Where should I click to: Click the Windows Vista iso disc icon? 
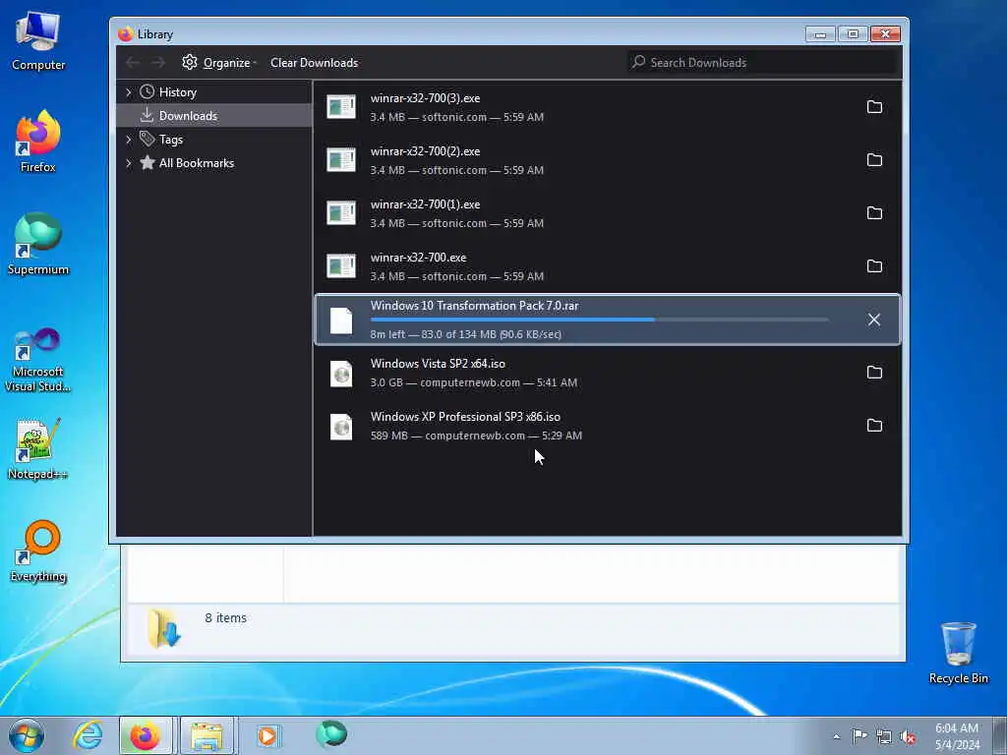click(341, 373)
